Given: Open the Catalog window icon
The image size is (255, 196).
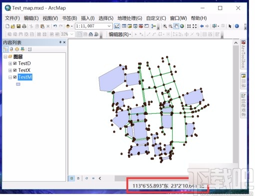Looking at the screenshot, I should pyautogui.click(x=130, y=26).
